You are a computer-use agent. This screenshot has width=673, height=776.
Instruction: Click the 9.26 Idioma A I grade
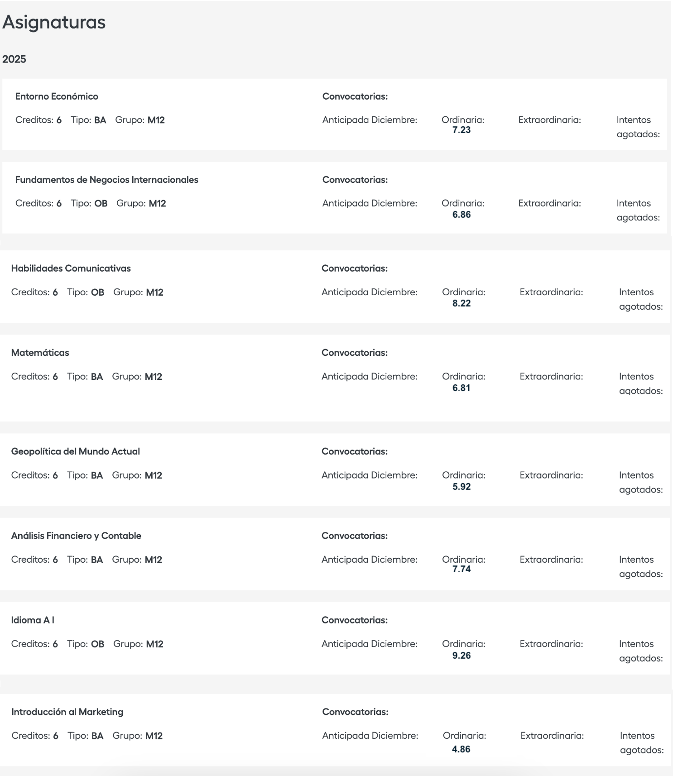(x=461, y=656)
